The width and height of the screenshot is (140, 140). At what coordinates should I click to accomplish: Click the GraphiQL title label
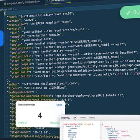pyautogui.click(x=66, y=118)
